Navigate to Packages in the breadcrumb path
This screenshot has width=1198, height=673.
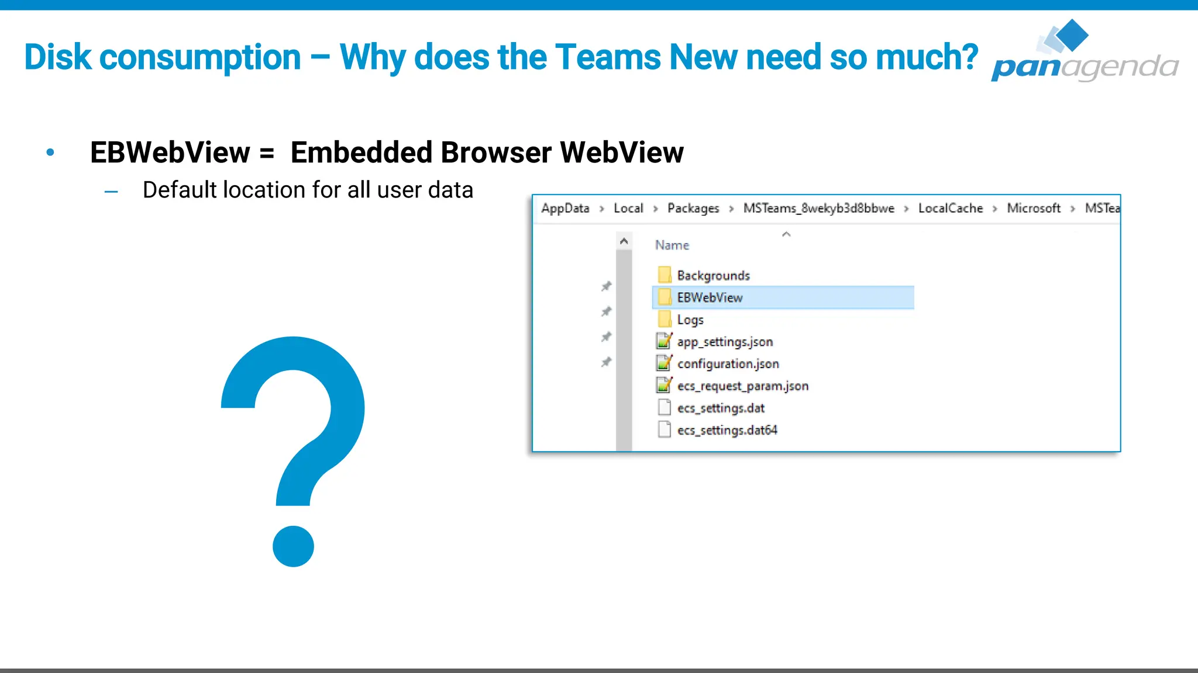click(x=693, y=208)
